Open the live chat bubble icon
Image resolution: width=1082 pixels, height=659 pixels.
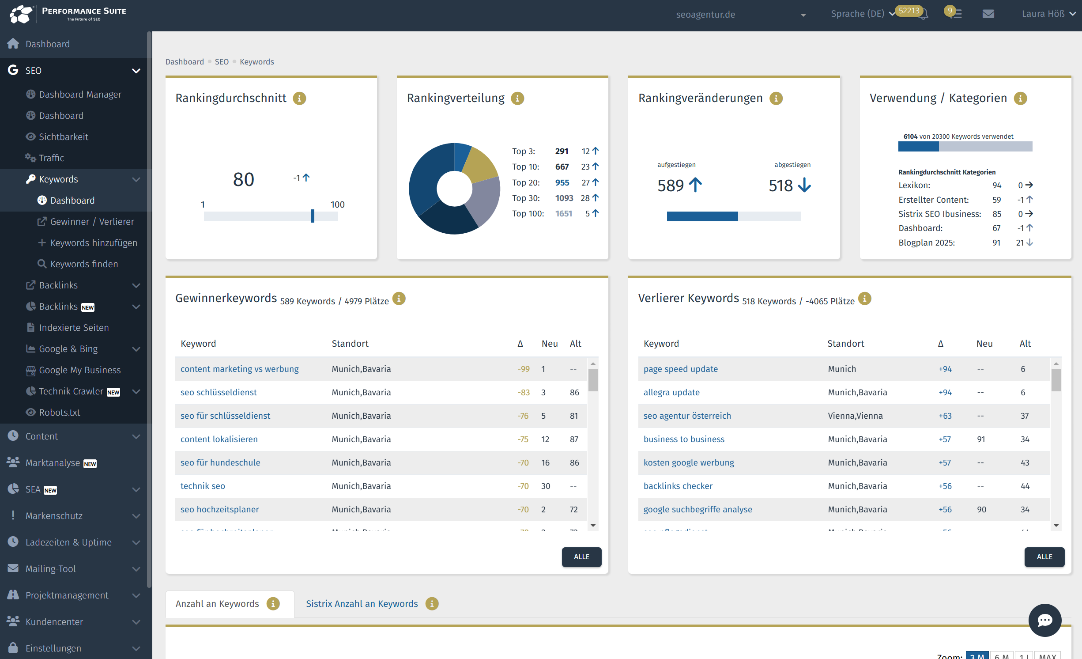click(x=1044, y=620)
